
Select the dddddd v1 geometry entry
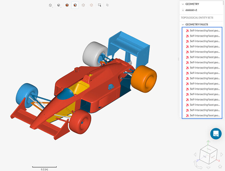(191, 10)
